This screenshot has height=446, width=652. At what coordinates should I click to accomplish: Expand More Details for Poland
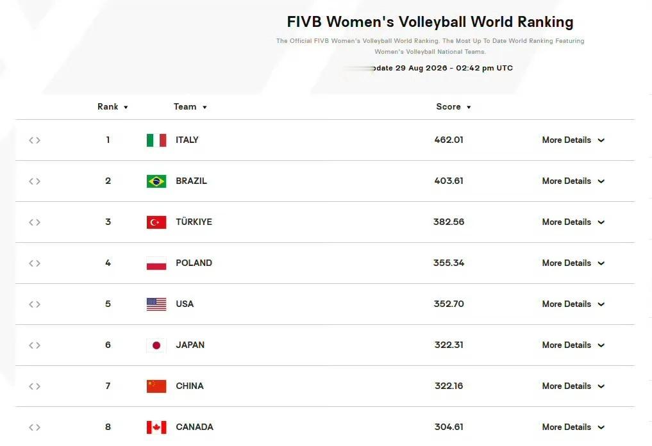pos(573,263)
